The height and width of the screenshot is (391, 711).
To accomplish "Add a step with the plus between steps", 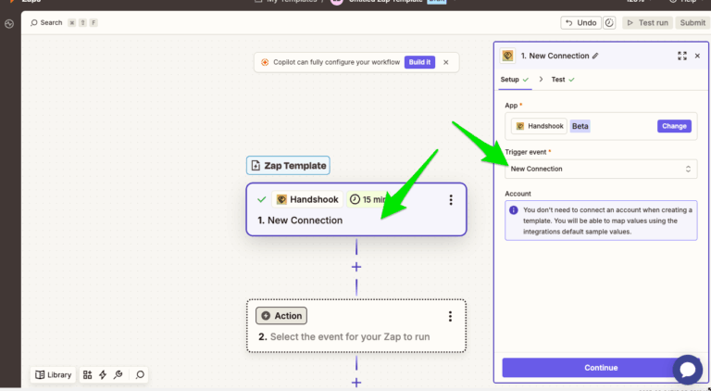I will click(x=356, y=267).
